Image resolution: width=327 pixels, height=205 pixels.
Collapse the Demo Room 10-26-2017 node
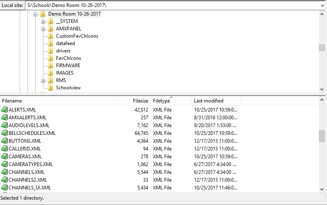tap(36, 14)
